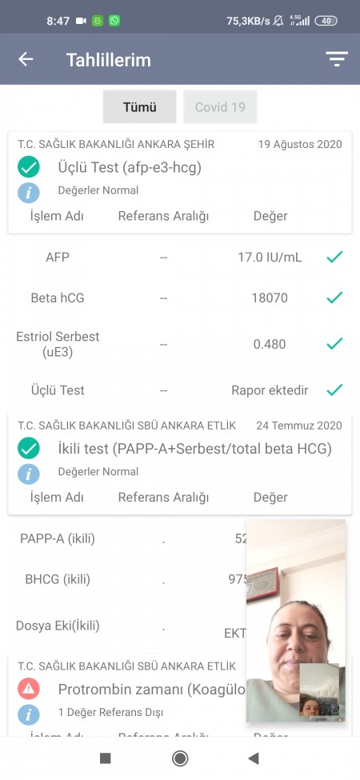This screenshot has height=780, width=360.
Task: Tap the green check icon beside Üçlü Test
Action: 28,167
